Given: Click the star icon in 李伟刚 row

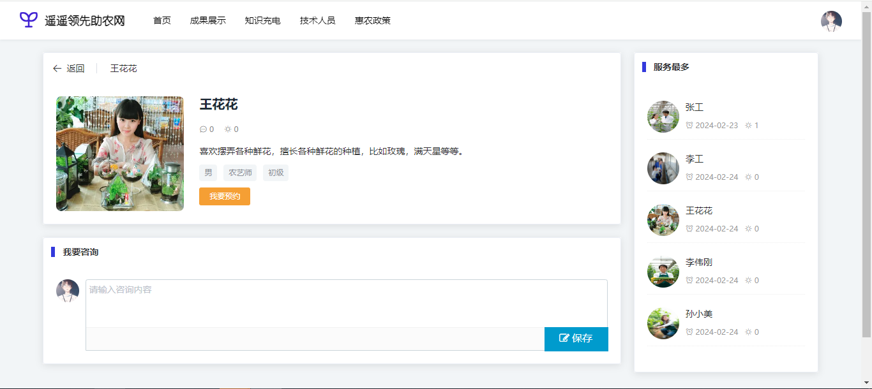Looking at the screenshot, I should point(748,281).
